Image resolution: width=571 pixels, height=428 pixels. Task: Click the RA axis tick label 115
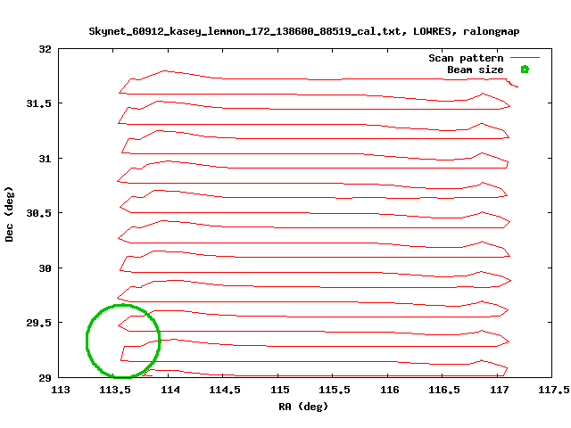279,390
